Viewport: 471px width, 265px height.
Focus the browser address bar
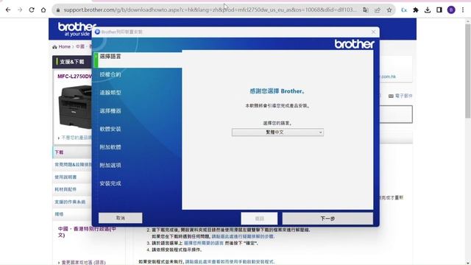tap(210, 10)
